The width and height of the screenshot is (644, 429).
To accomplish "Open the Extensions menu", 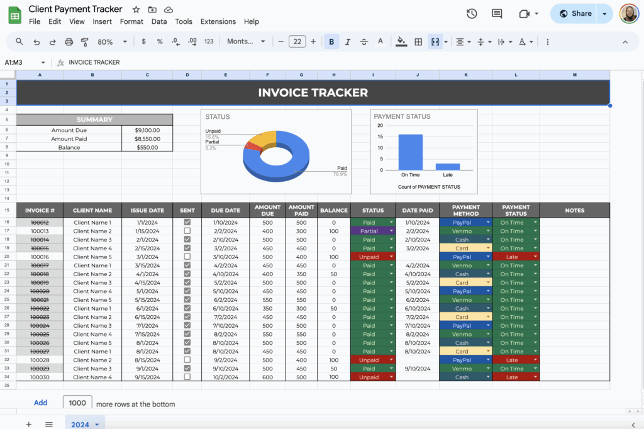I will click(218, 21).
